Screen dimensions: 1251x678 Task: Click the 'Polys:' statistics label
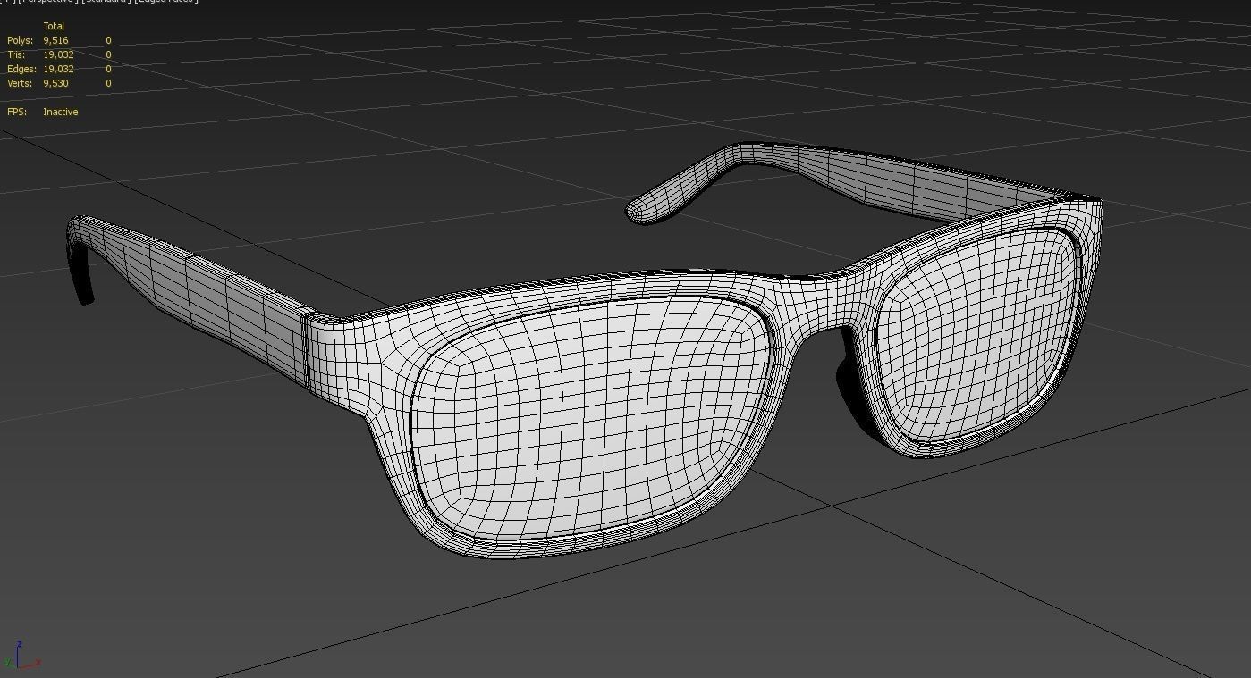coord(20,40)
